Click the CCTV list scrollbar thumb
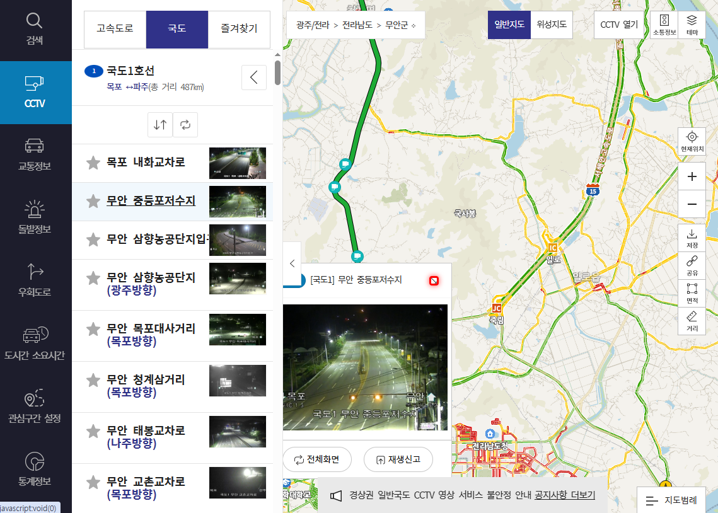Viewport: 718px width, 513px height. pos(277,72)
